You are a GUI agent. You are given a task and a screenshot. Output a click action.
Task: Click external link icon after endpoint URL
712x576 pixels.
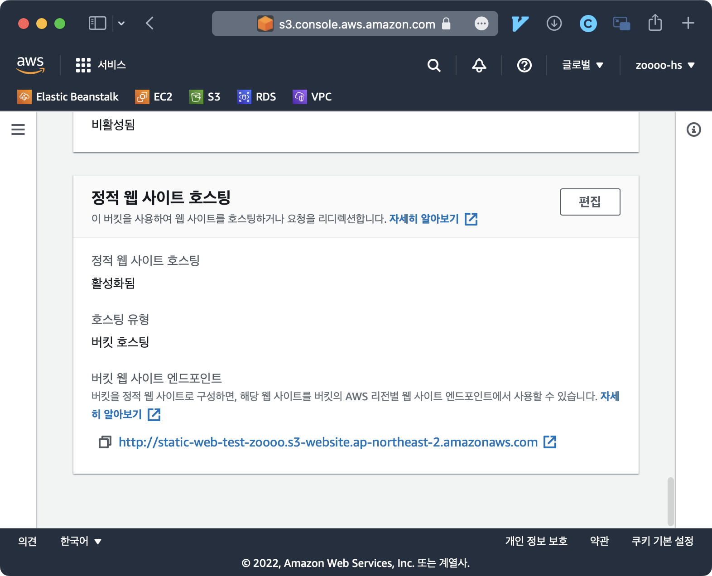pos(550,442)
